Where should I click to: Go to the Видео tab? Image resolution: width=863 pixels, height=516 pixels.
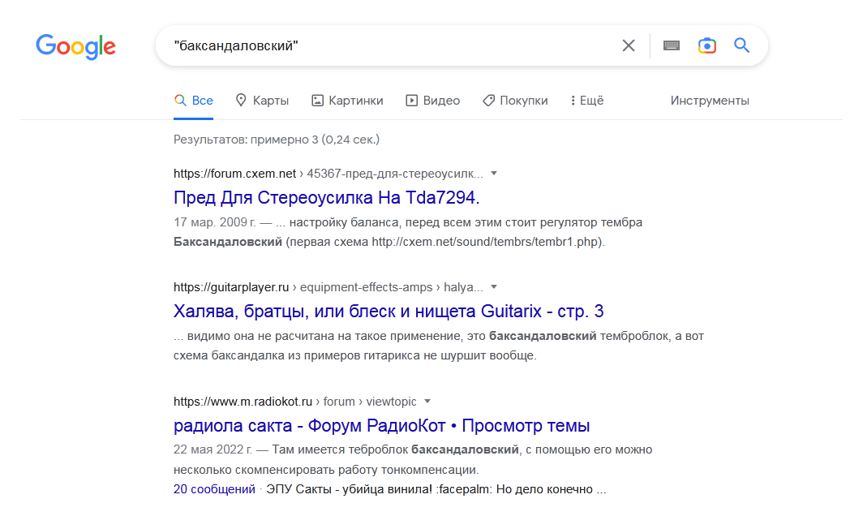point(432,101)
